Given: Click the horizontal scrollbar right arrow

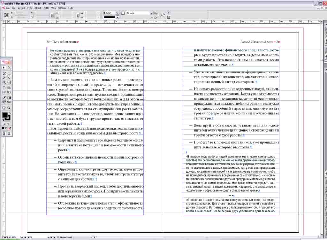Looking at the screenshot, I should coord(318,237).
